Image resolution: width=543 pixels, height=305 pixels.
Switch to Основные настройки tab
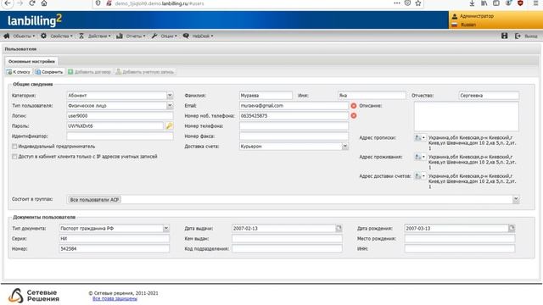[x=31, y=61]
